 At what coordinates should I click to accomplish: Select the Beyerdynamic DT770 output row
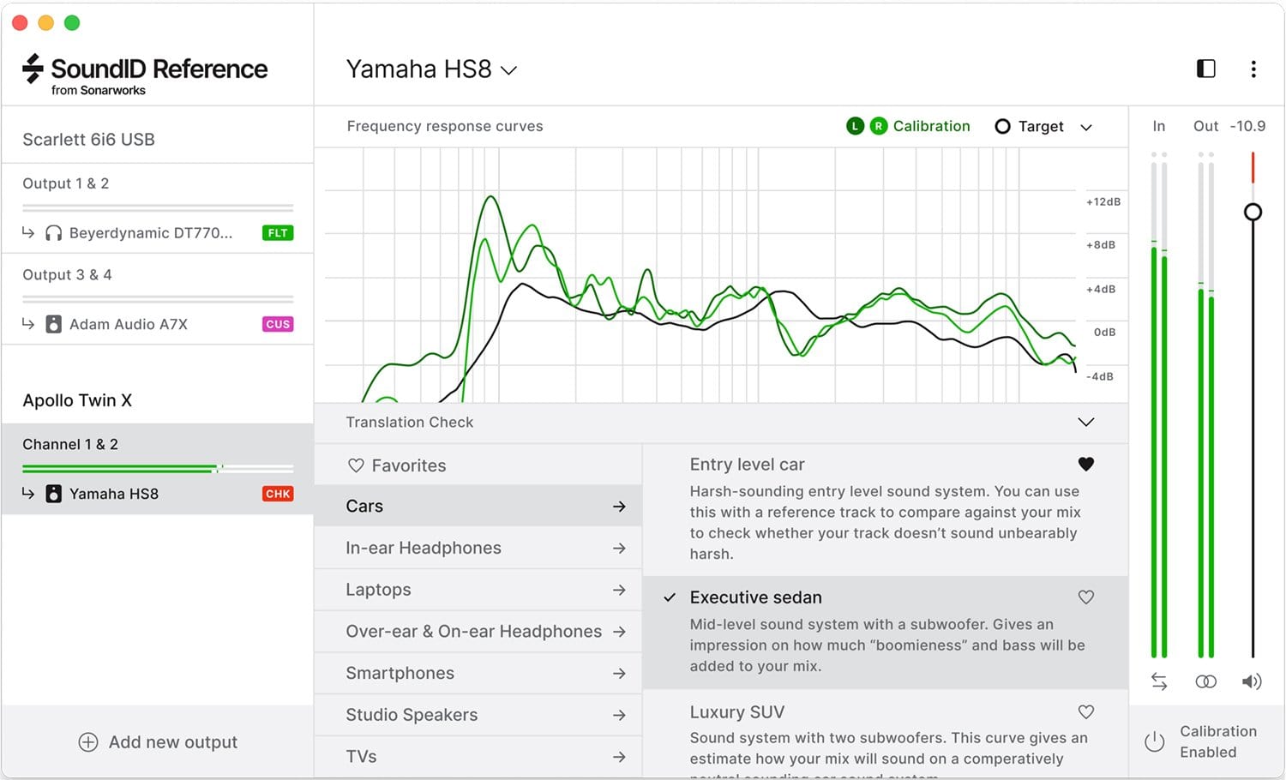coord(158,233)
